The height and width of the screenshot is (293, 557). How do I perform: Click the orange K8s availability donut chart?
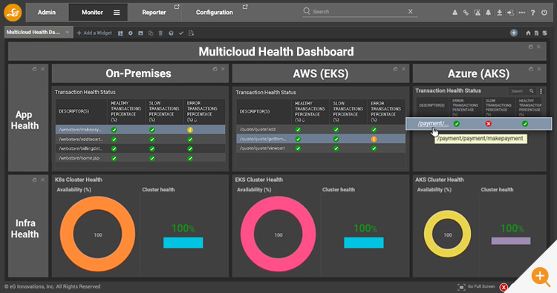pyautogui.click(x=98, y=234)
